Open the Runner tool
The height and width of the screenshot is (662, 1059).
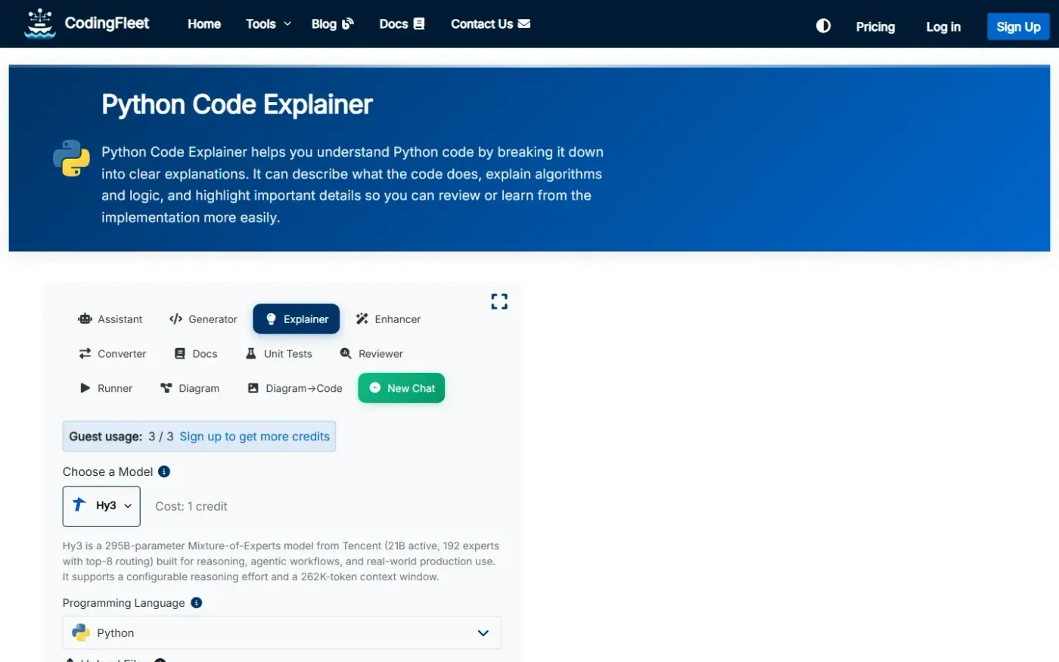coord(107,389)
